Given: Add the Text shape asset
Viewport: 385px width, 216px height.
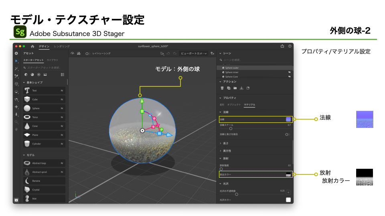Looking at the screenshot, I should click(x=44, y=91).
